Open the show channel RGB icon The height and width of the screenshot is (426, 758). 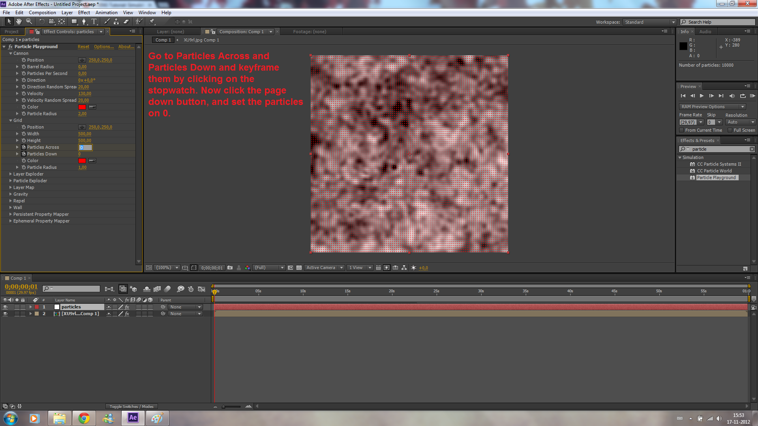pyautogui.click(x=247, y=267)
